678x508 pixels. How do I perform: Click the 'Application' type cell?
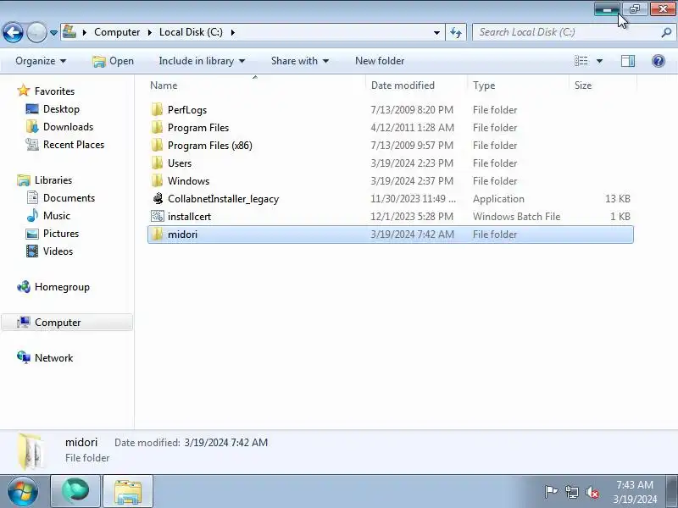click(x=498, y=199)
